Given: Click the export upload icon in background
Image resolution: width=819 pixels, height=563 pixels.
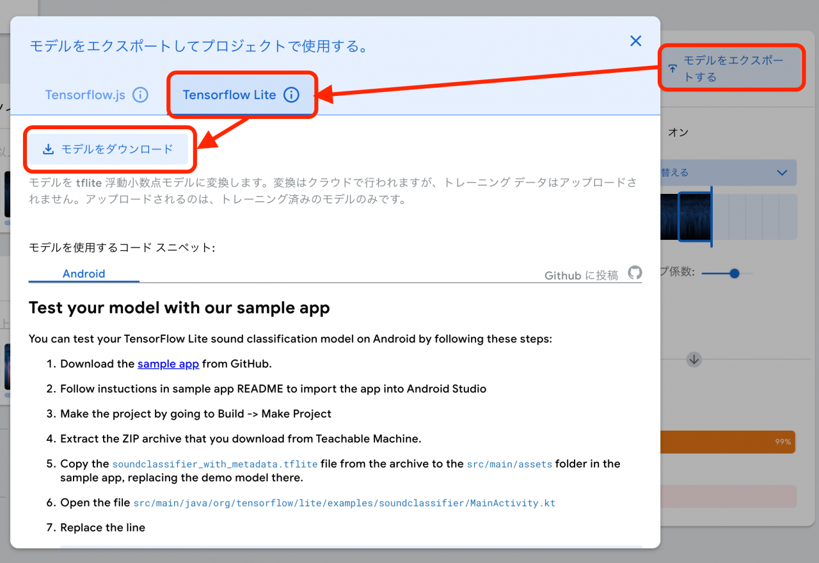Looking at the screenshot, I should tap(672, 68).
